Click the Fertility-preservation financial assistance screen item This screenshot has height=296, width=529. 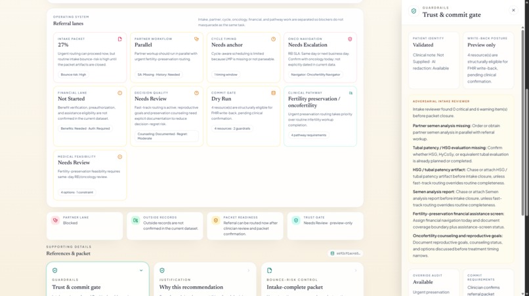pos(461,220)
